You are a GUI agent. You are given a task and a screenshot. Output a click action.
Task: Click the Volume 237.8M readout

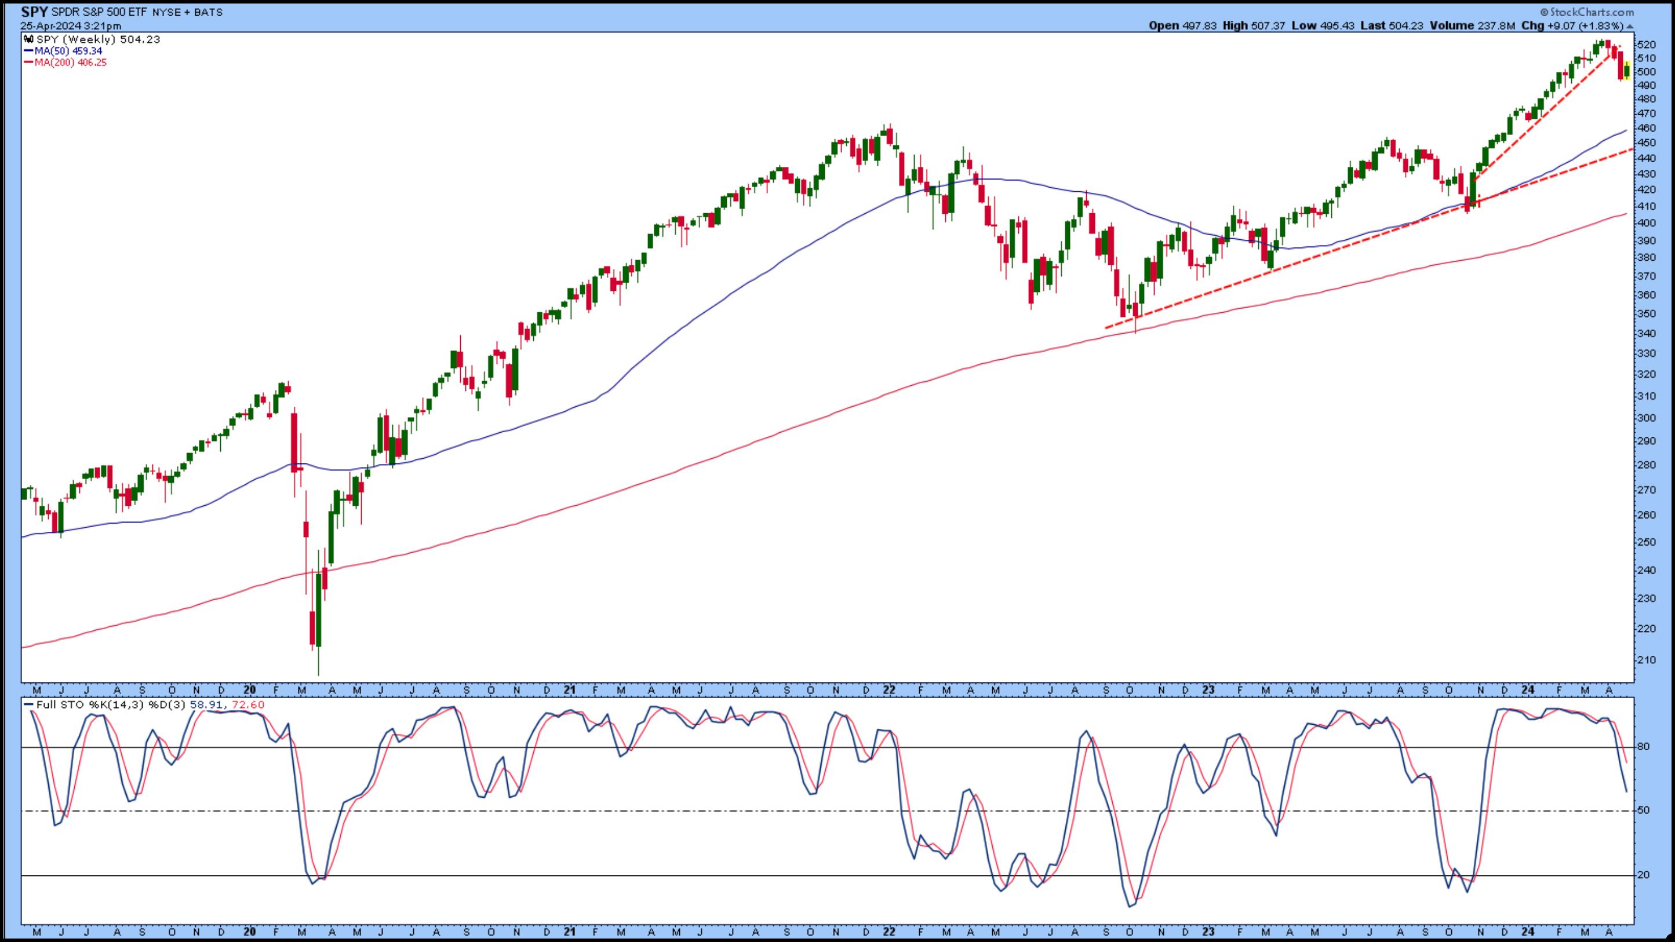(1472, 26)
